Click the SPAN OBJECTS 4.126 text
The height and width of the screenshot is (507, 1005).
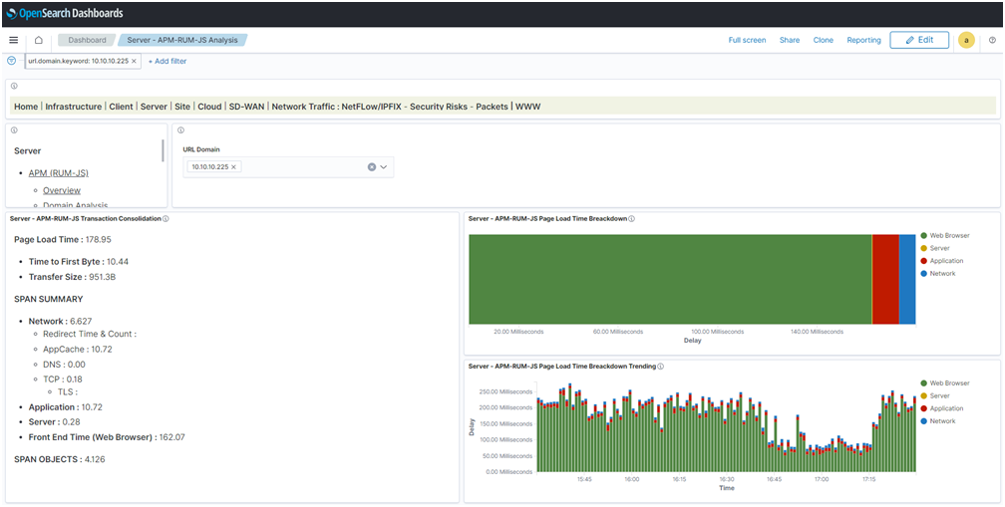(x=60, y=459)
